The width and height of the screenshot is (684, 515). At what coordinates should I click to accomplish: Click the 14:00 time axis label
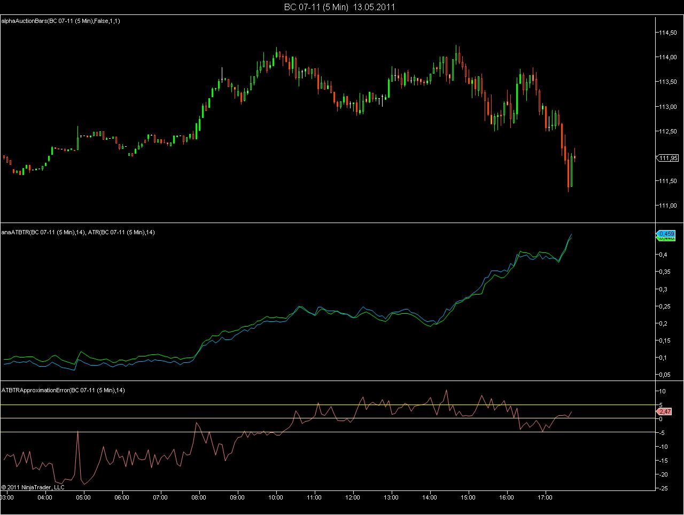429,497
